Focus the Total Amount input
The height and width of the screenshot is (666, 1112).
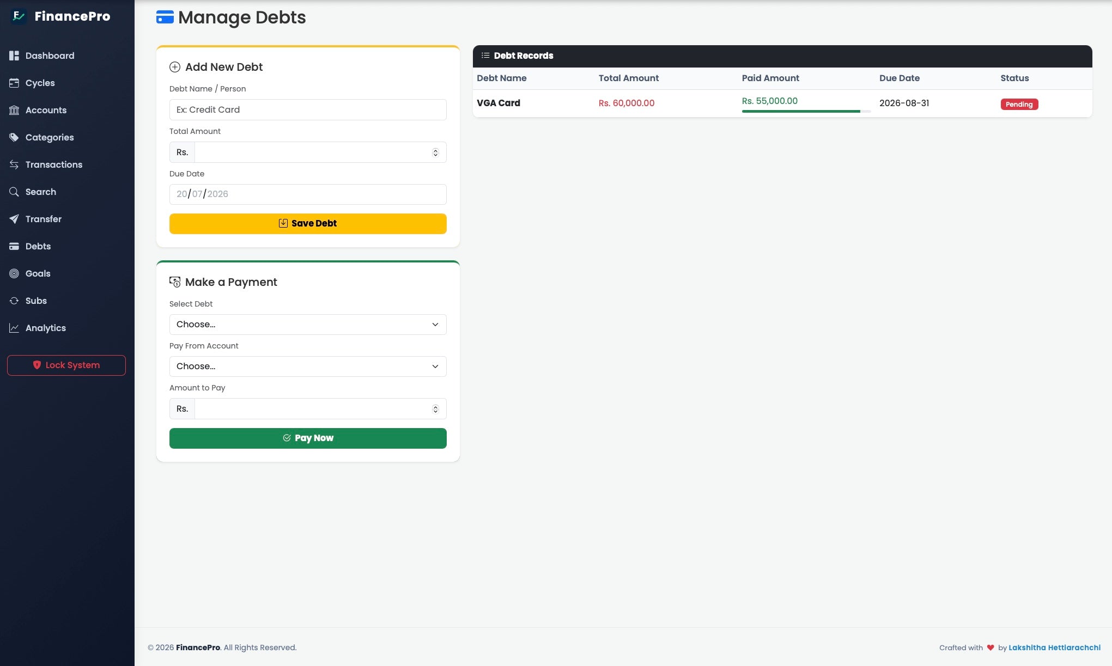(320, 152)
